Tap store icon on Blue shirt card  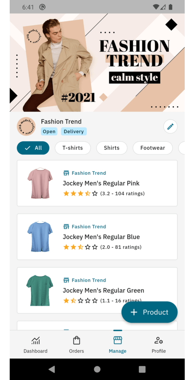(66, 227)
